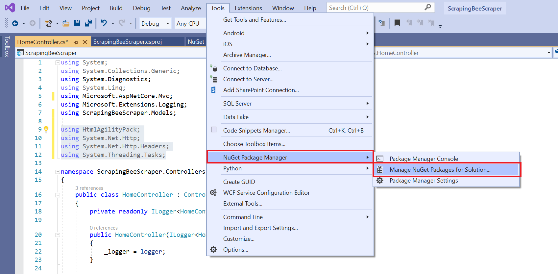Collapse the using directives region at line 1
The height and width of the screenshot is (274, 558).
(x=58, y=62)
